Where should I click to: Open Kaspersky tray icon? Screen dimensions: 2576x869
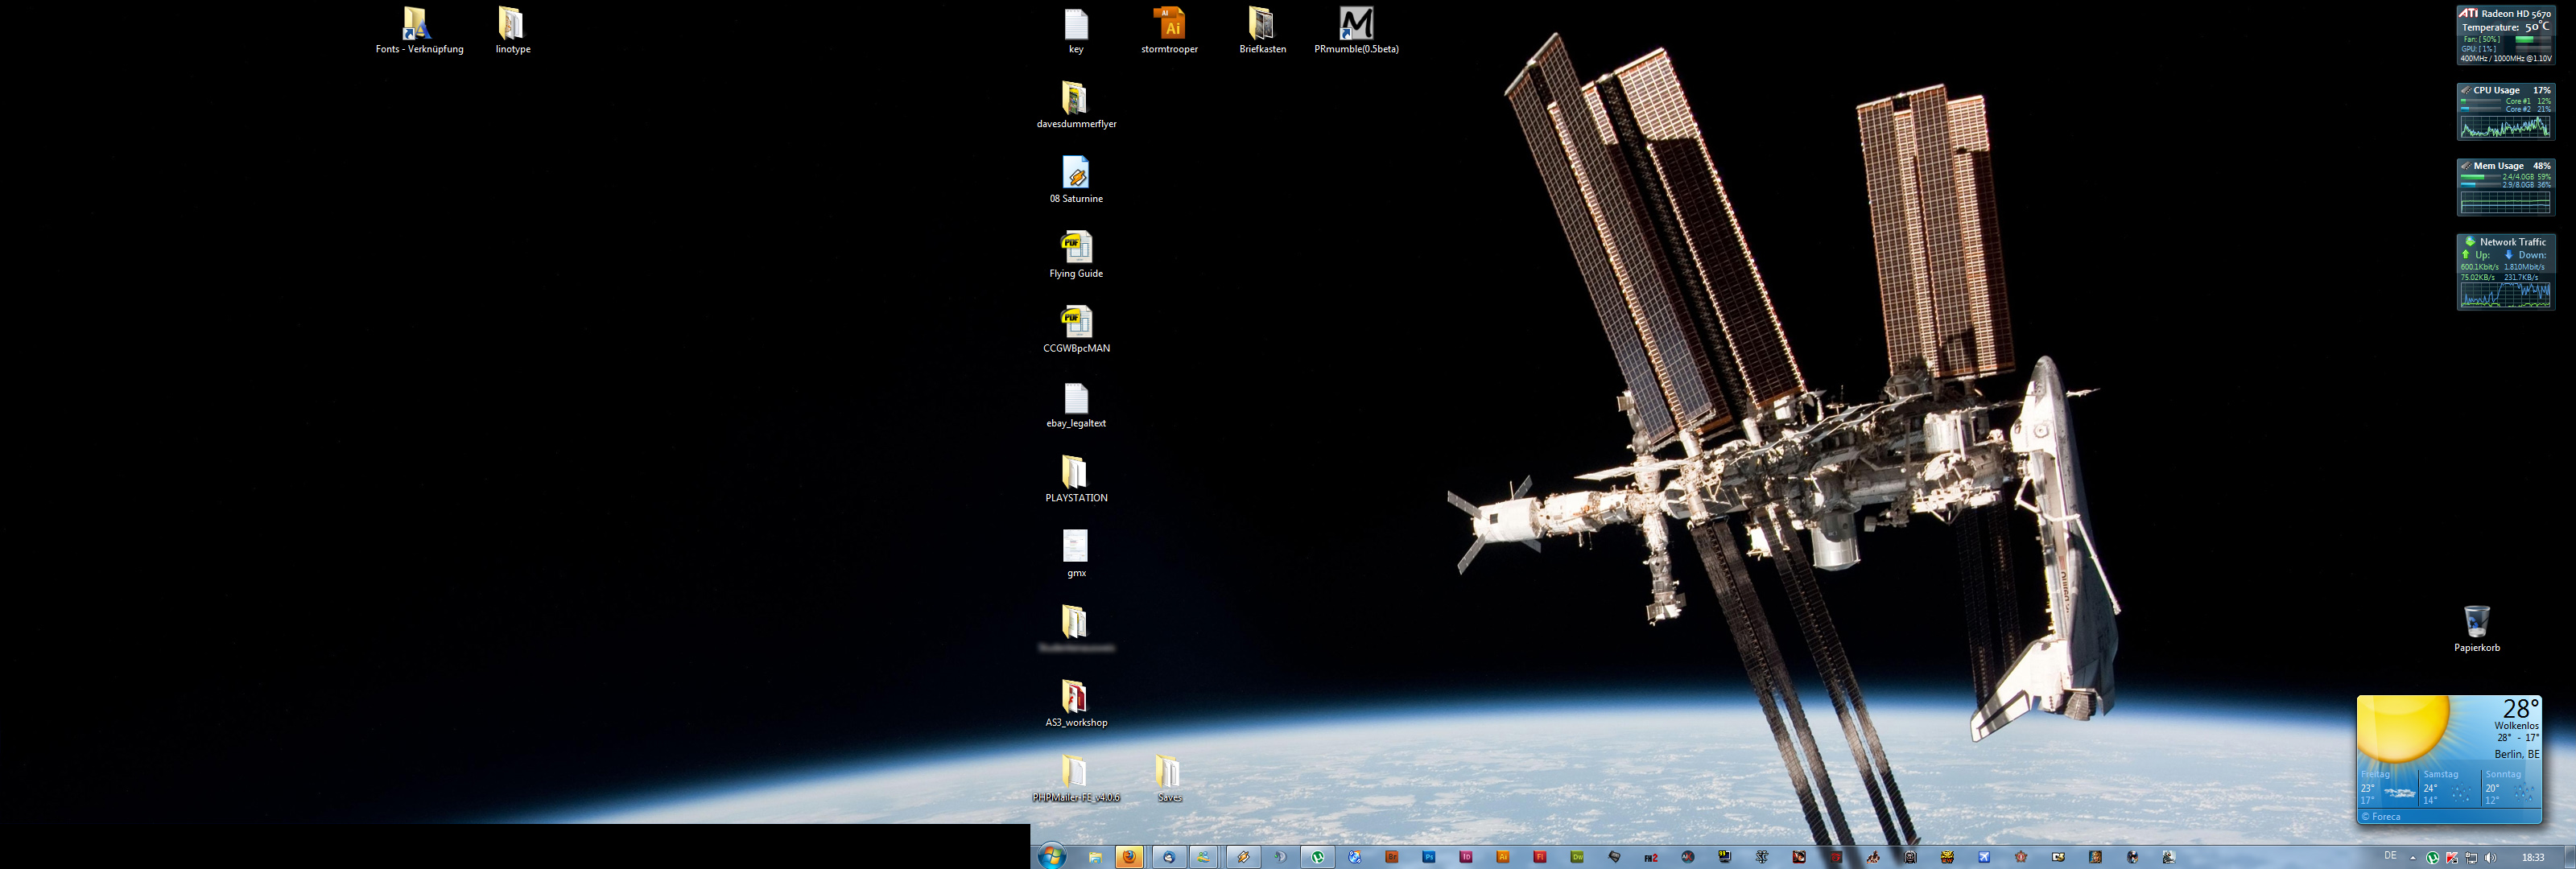pyautogui.click(x=2452, y=858)
